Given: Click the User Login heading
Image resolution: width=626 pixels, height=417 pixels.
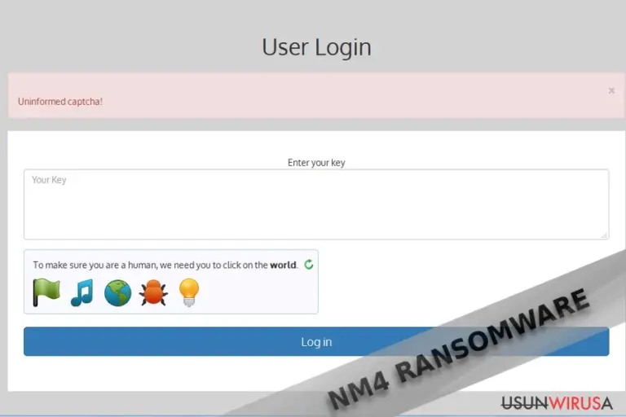Looking at the screenshot, I should click(316, 47).
